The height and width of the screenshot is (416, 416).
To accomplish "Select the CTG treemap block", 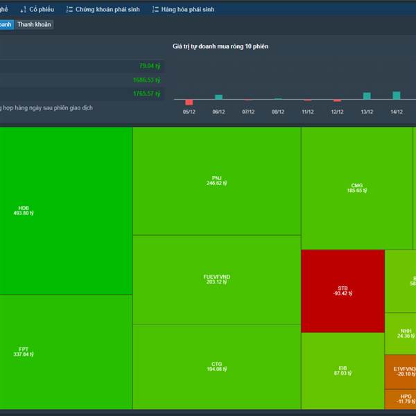I will point(217,367).
